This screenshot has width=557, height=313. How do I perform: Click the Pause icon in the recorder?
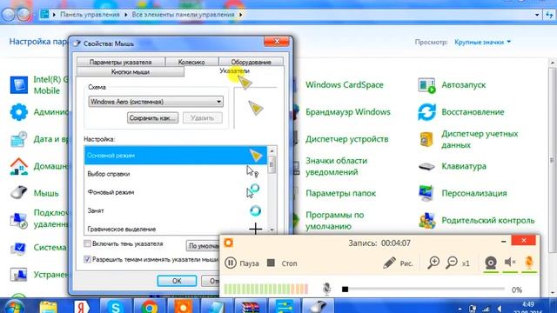[x=230, y=263]
